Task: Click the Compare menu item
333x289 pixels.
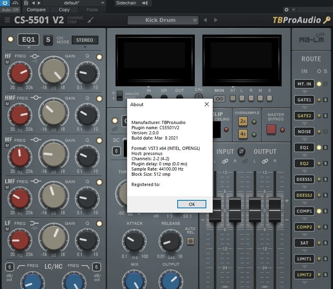Action: click(x=36, y=10)
